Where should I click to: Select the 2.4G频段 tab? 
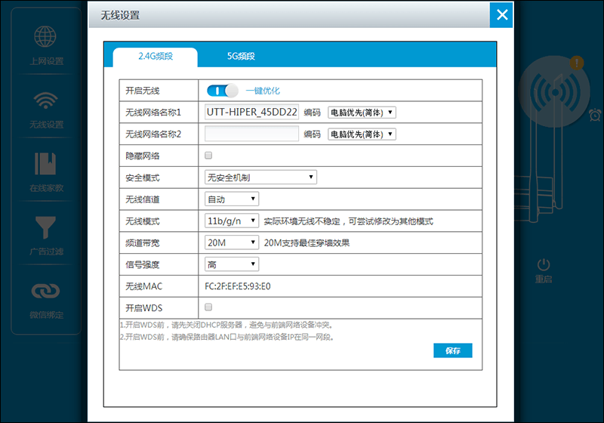coord(156,56)
